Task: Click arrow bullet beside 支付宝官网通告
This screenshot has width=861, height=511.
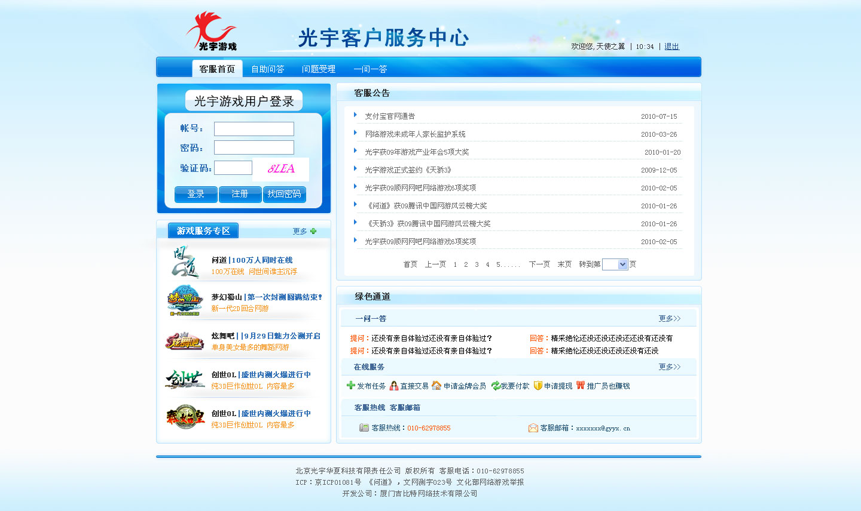Action: point(355,115)
